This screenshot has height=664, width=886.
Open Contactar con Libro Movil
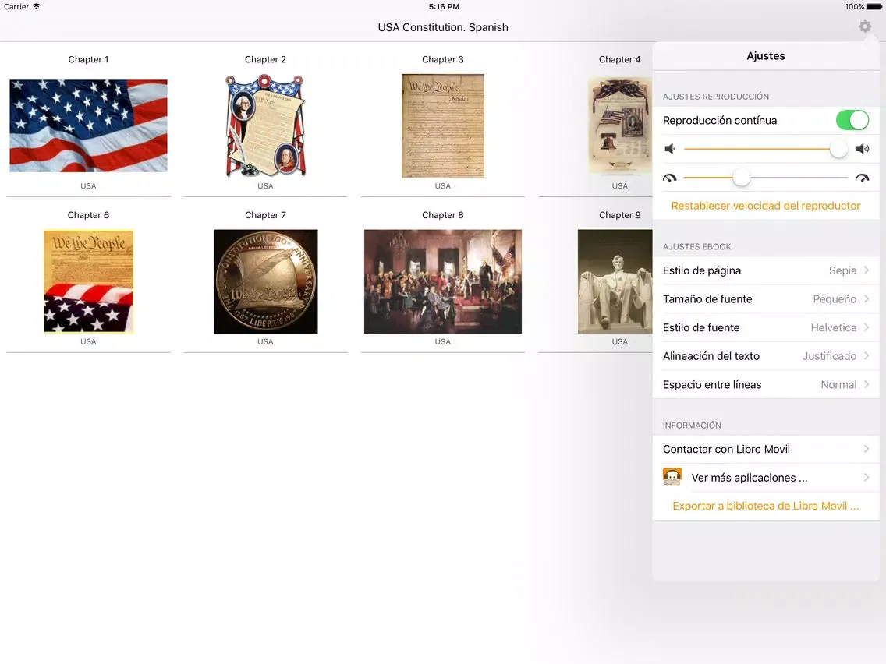pyautogui.click(x=766, y=450)
